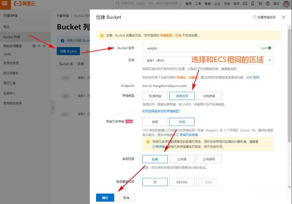The height and width of the screenshot is (204, 292).
Task: Set 读写权限 to 公共读写
Action: coord(209,159)
